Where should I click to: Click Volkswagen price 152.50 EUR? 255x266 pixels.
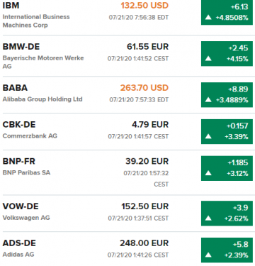pyautogui.click(x=145, y=206)
